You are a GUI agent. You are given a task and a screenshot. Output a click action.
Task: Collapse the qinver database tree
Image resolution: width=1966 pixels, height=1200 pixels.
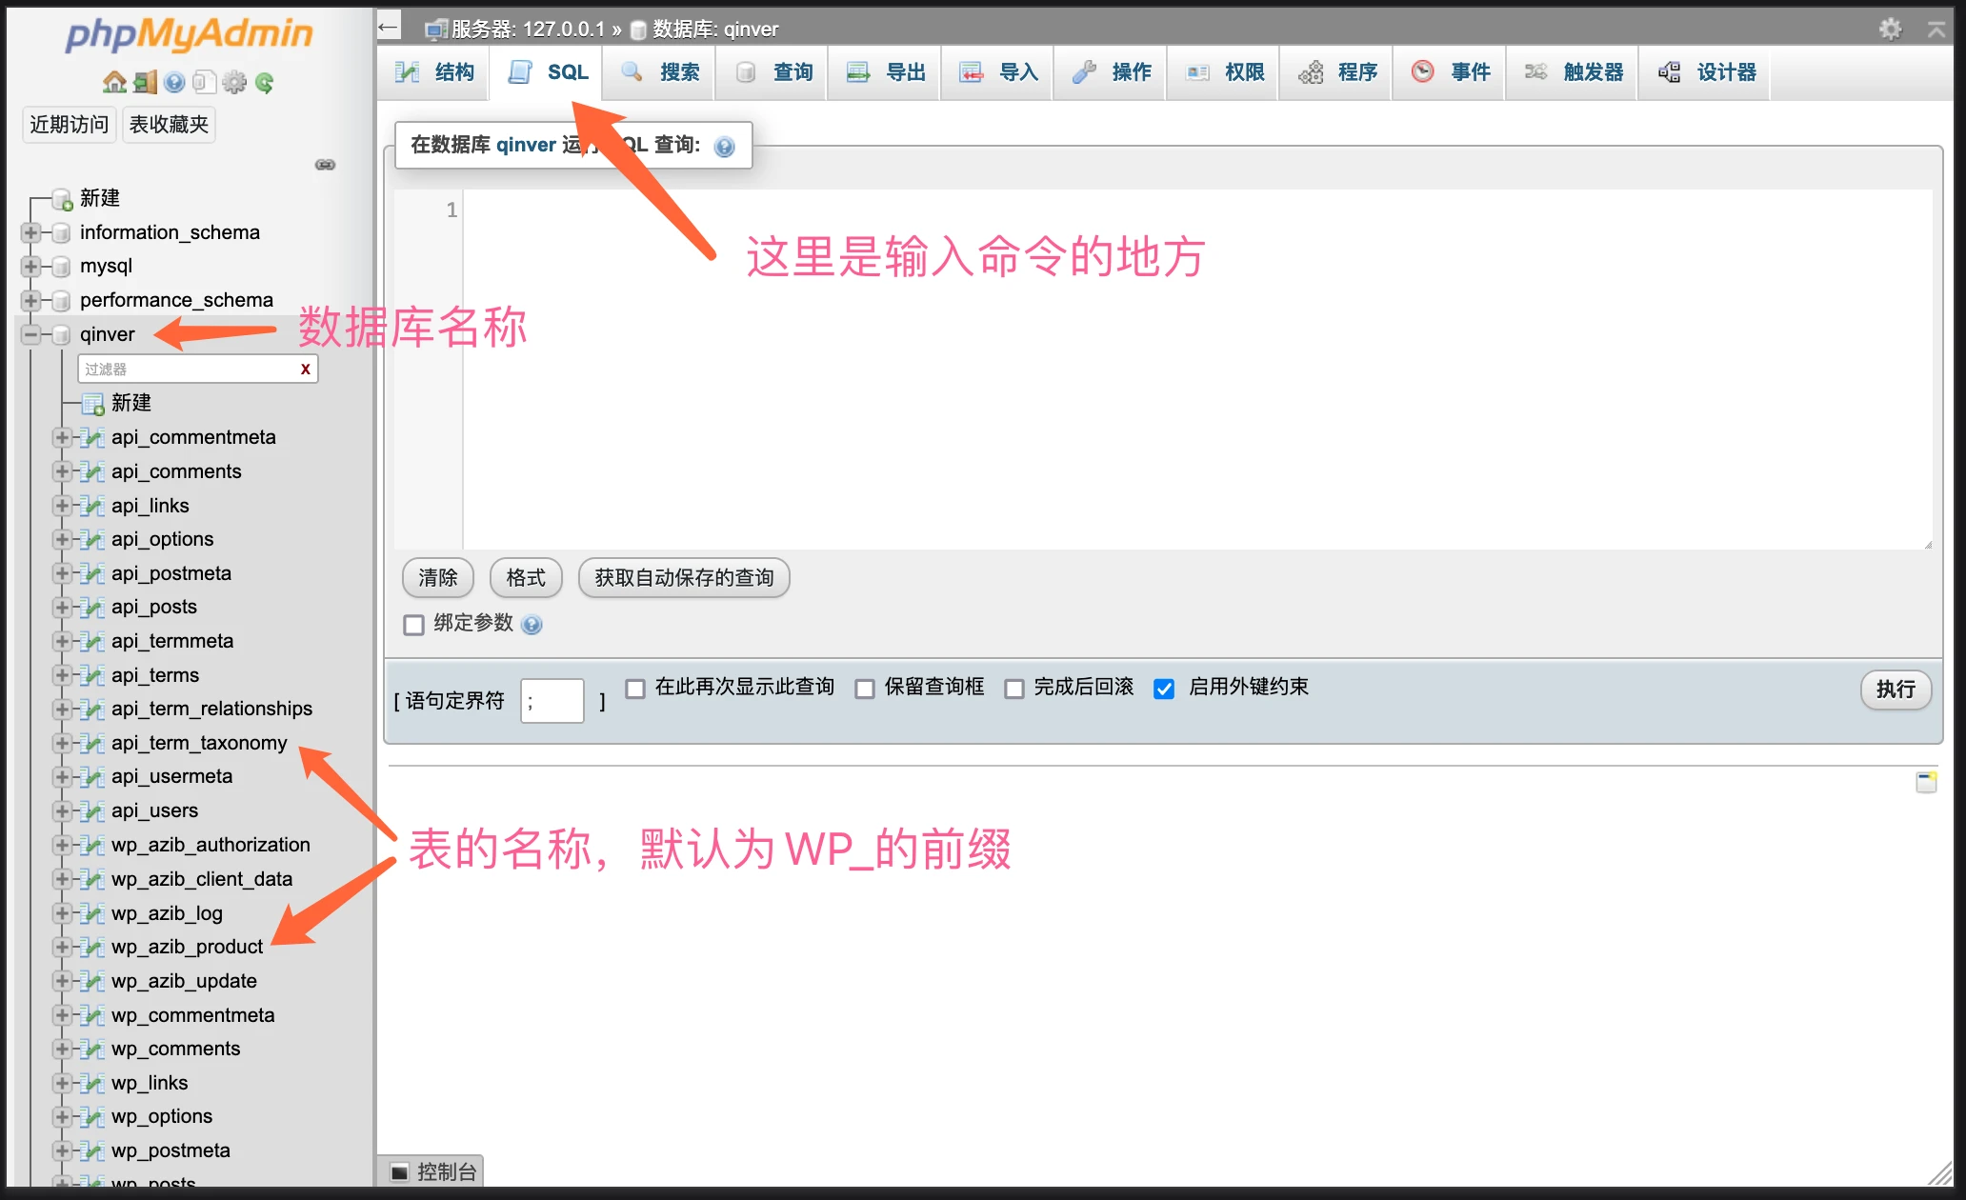point(30,334)
